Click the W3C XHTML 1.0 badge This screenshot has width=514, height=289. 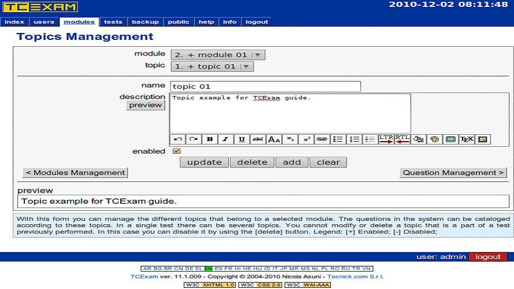210,285
